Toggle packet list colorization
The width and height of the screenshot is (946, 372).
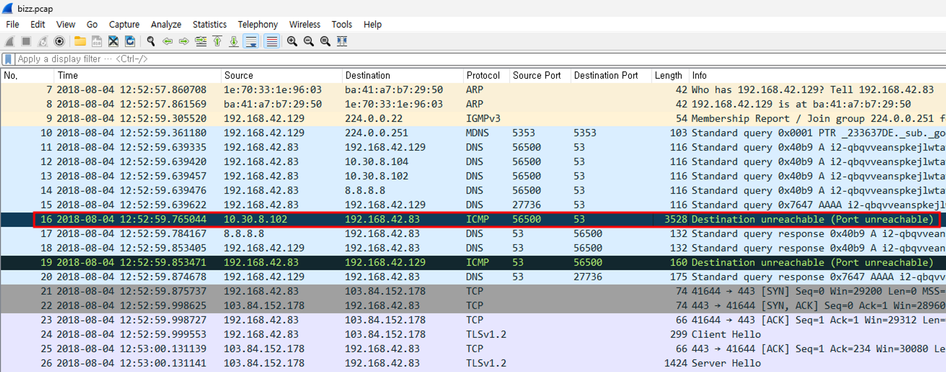pyautogui.click(x=272, y=42)
